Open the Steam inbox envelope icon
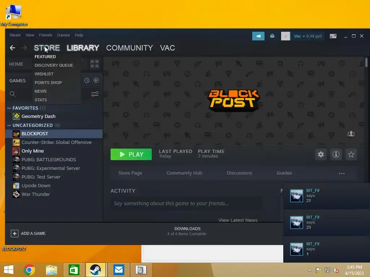The height and width of the screenshot is (277, 370). click(x=272, y=36)
